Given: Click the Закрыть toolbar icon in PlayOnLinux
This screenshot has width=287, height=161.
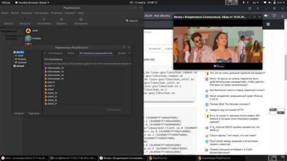Looking at the screenshot, I should click(25, 20).
